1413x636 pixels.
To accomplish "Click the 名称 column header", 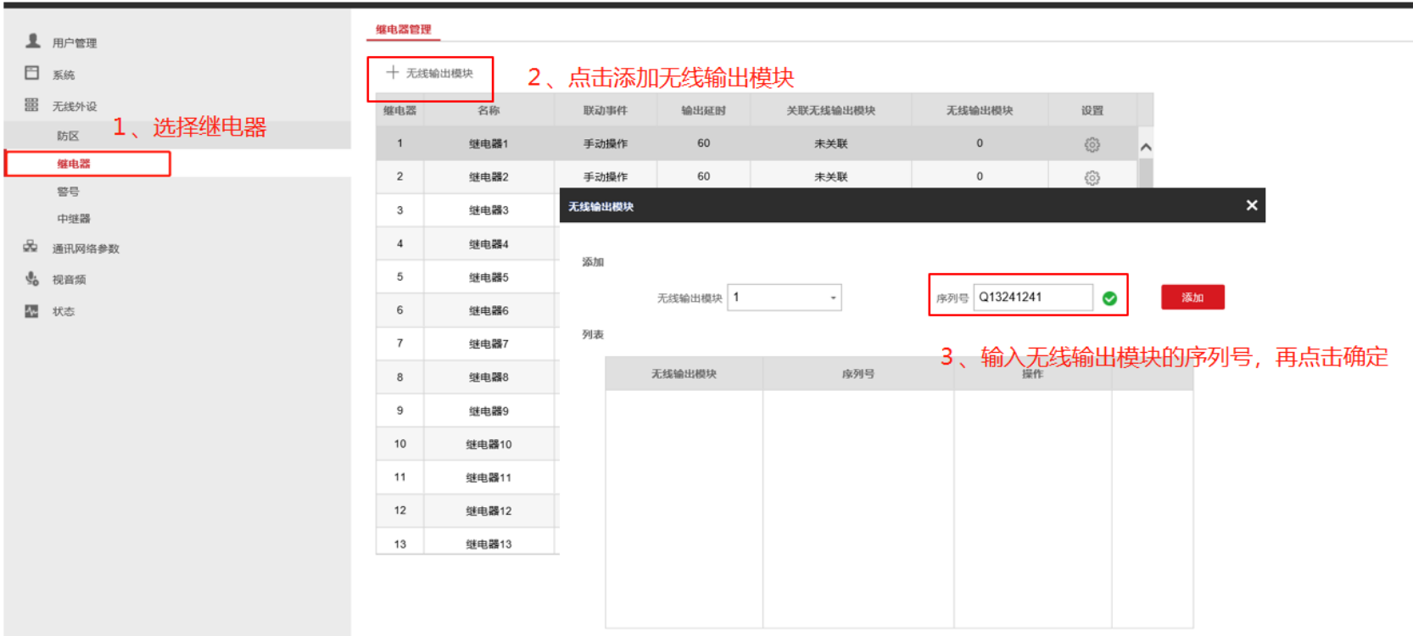I will click(489, 110).
